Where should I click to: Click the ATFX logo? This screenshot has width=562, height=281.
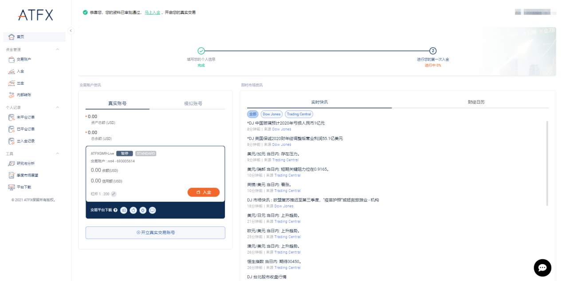pos(35,15)
